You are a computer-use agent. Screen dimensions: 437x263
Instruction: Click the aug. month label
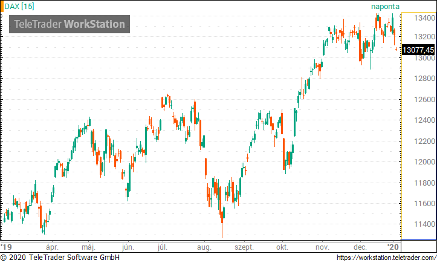[x=204, y=247]
